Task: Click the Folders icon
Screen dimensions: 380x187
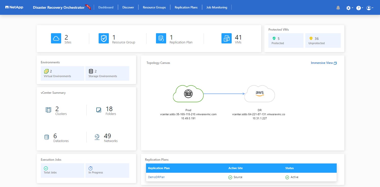Action: click(99, 110)
